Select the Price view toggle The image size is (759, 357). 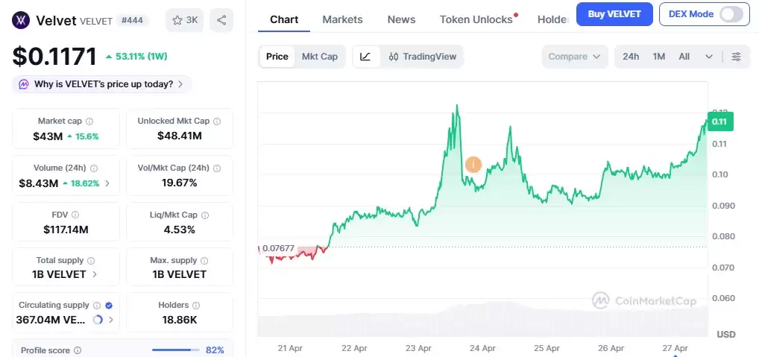pyautogui.click(x=277, y=57)
